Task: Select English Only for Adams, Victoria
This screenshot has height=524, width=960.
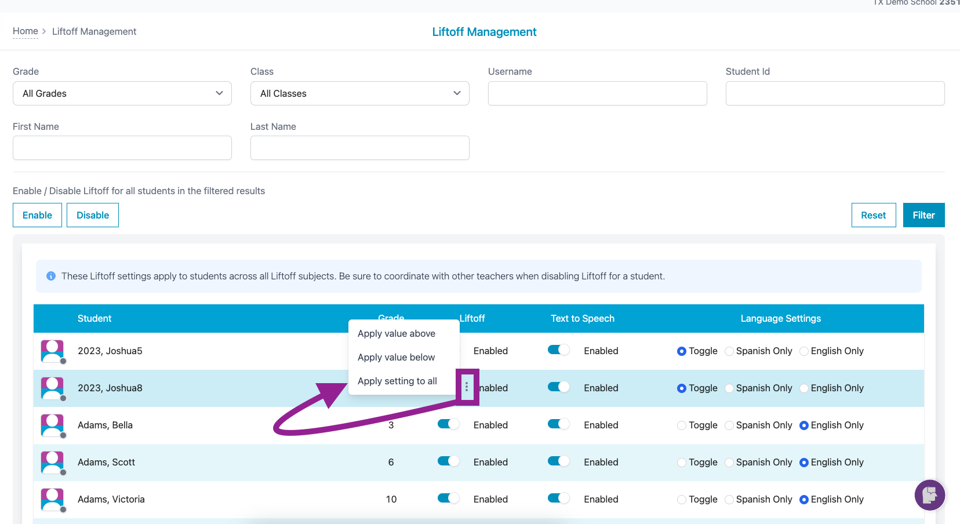Action: pyautogui.click(x=804, y=500)
